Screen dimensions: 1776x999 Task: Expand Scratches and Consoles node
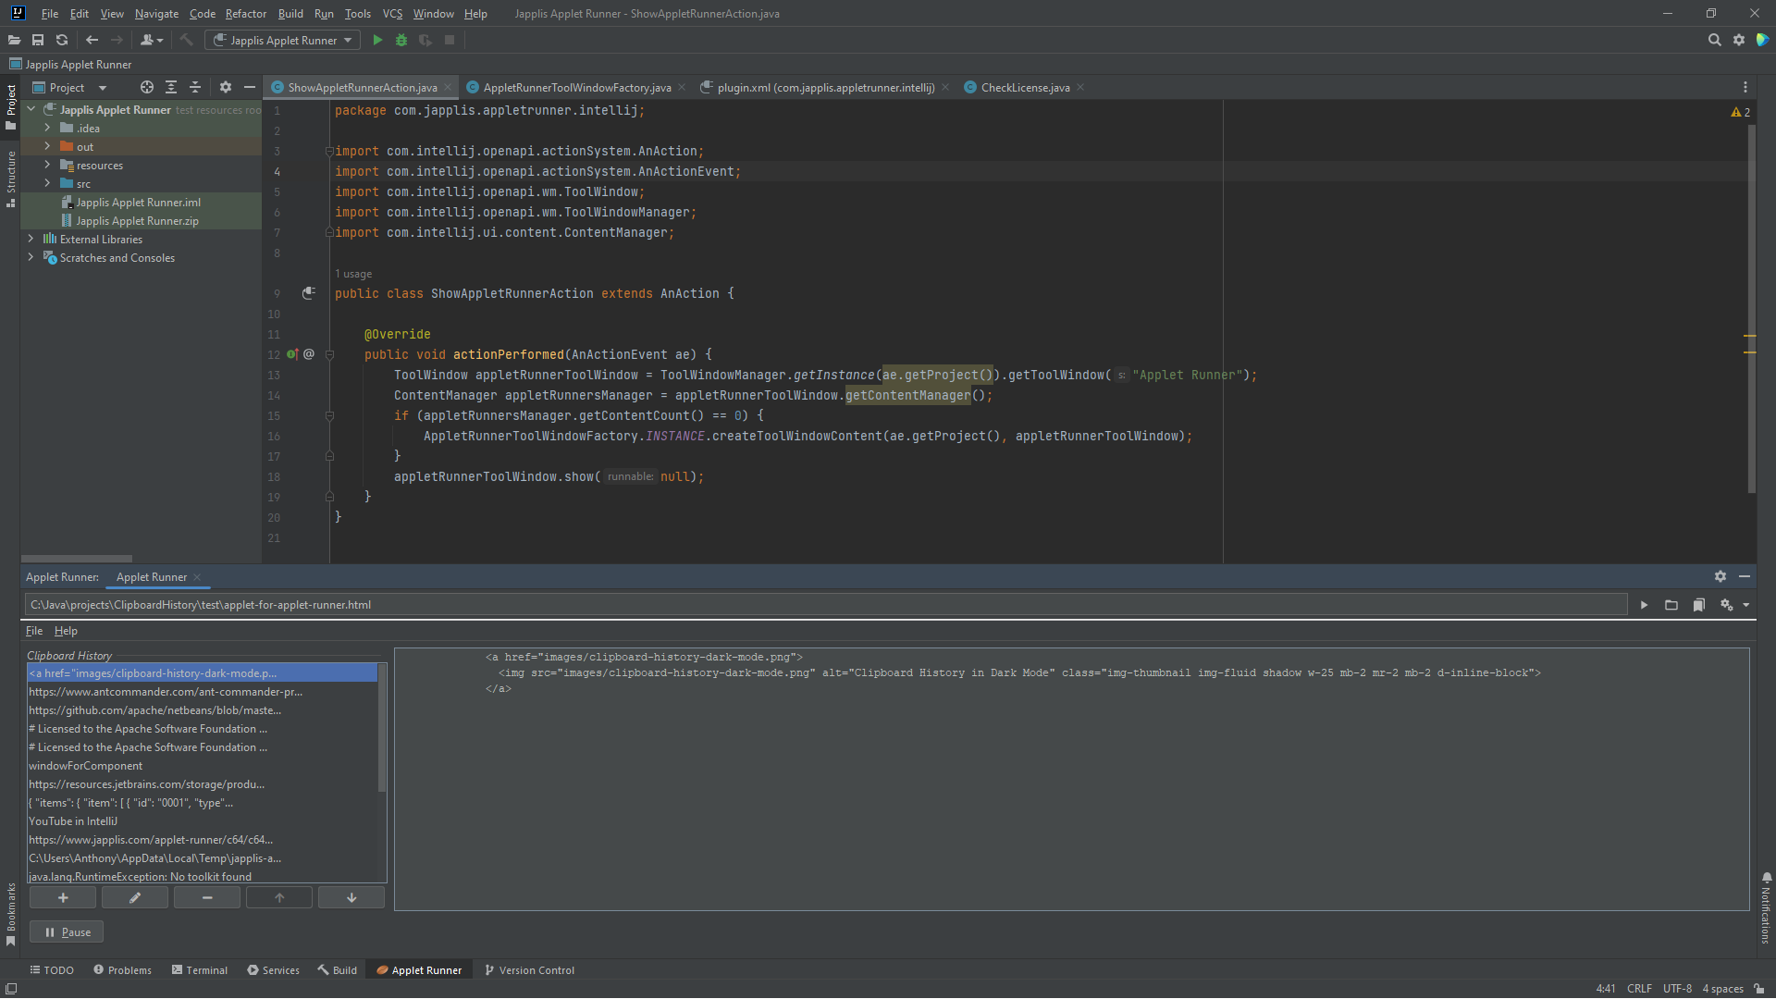point(31,257)
